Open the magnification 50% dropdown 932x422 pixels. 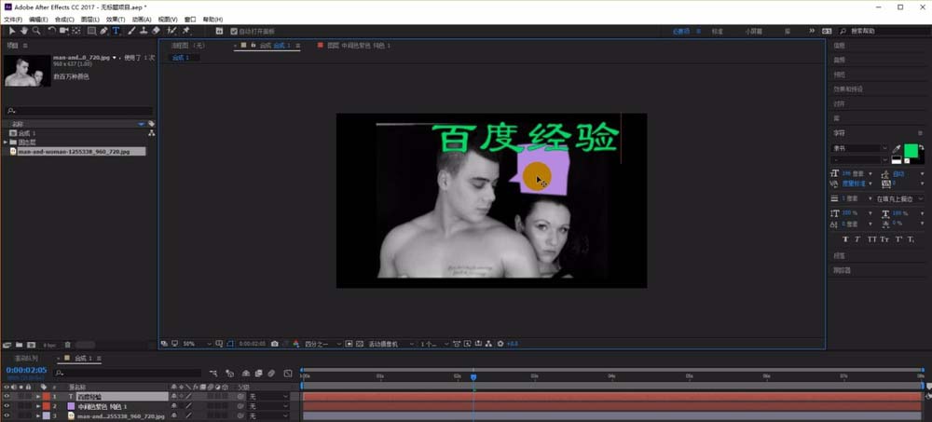[197, 344]
